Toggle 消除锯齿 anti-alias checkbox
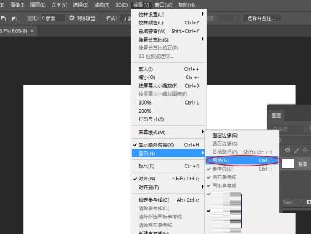The image size is (311, 234). point(72,18)
